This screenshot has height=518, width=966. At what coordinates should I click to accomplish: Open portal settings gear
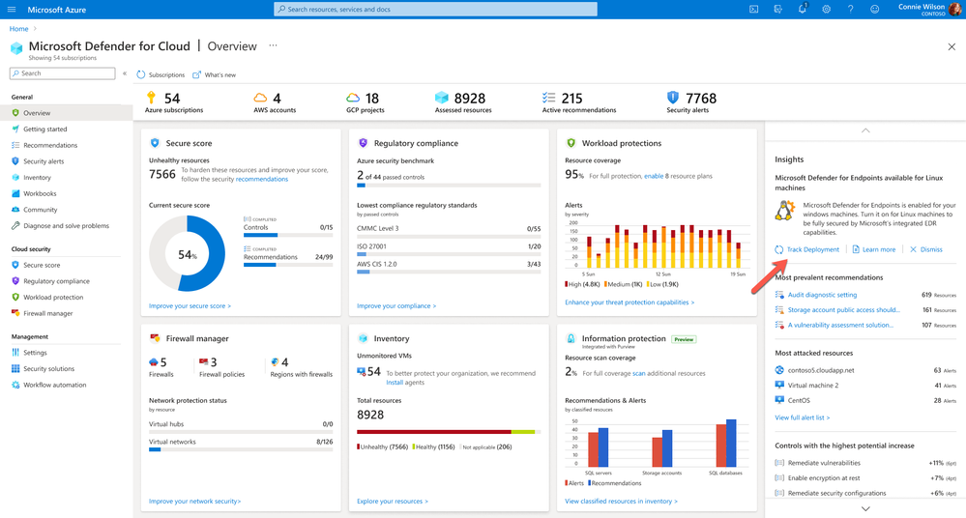coord(826,10)
